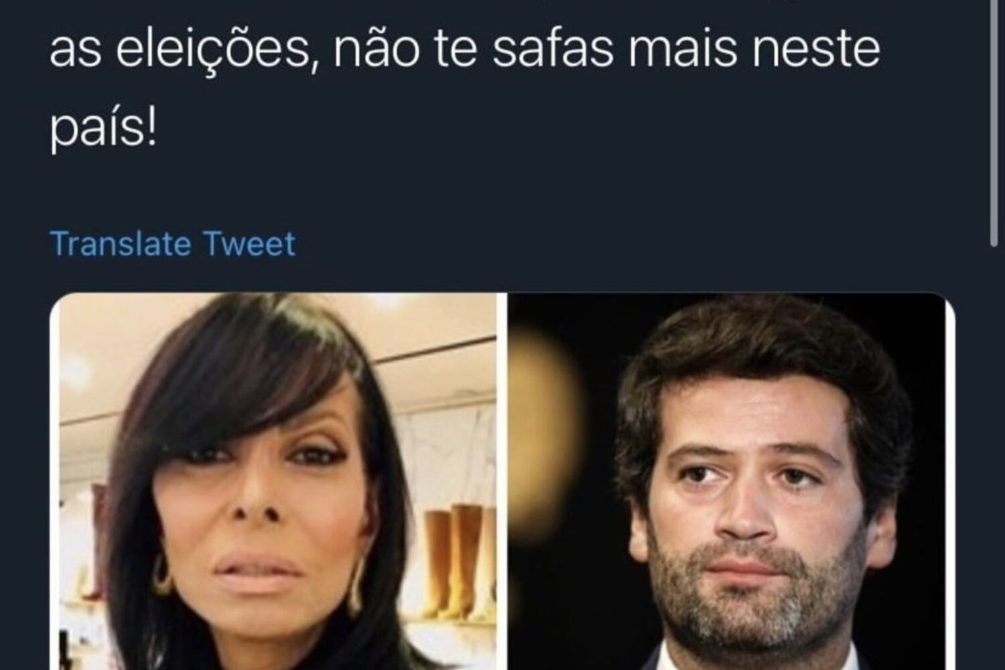Click the word "país!" in the tweet
The width and height of the screenshot is (1005, 670).
(103, 129)
